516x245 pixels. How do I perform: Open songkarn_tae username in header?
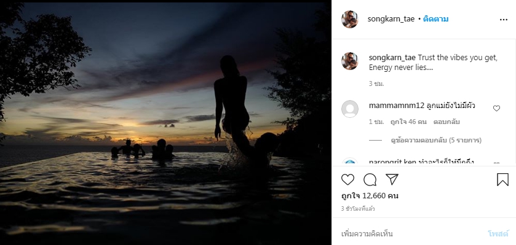(x=391, y=19)
